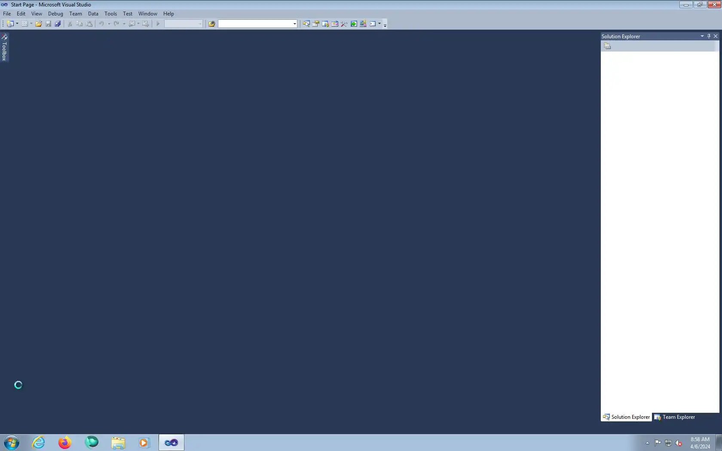This screenshot has height=451, width=722.
Task: Open the Data menu
Action: [x=93, y=14]
